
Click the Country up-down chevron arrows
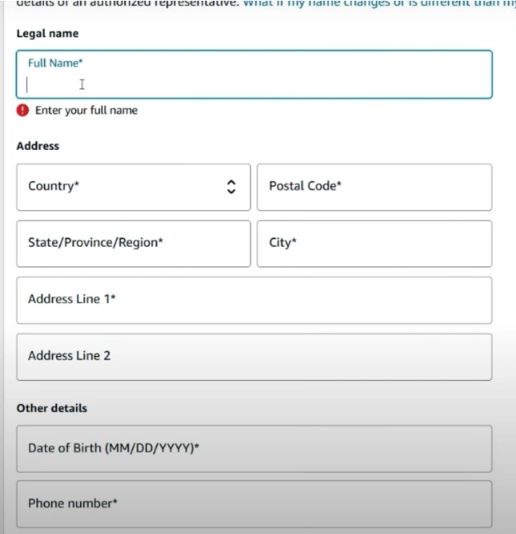click(232, 187)
